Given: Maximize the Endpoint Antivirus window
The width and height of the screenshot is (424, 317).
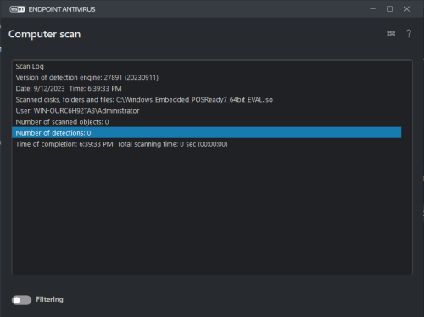Looking at the screenshot, I should (x=389, y=9).
